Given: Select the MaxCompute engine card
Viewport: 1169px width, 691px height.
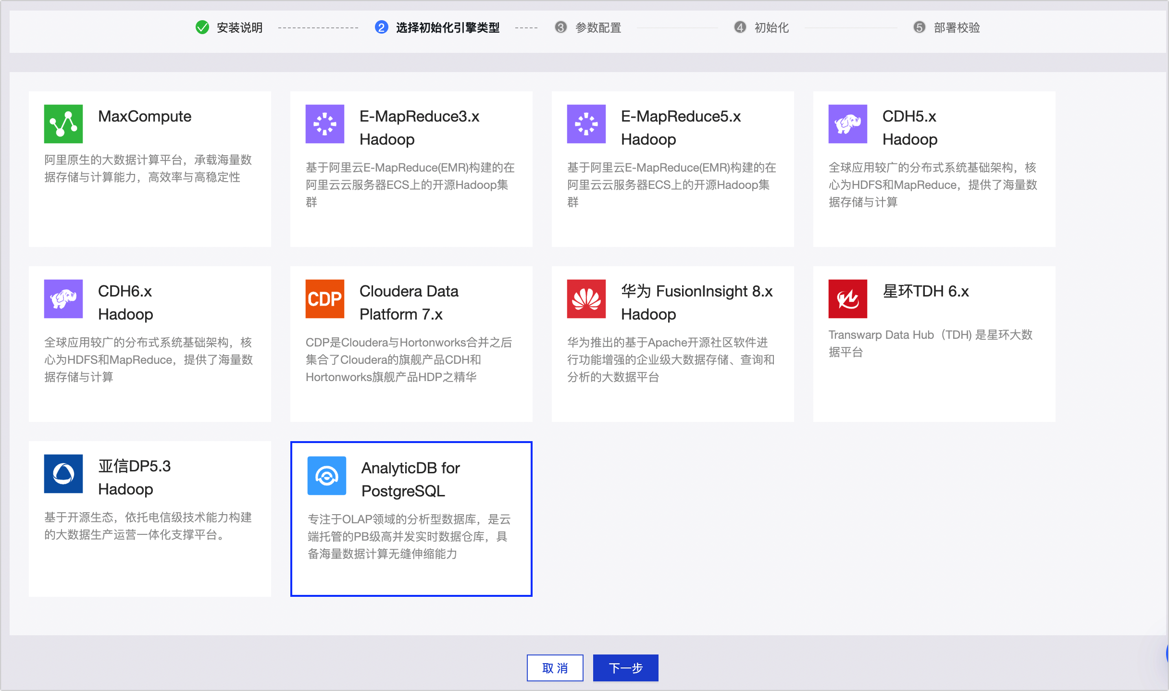Looking at the screenshot, I should (x=149, y=169).
